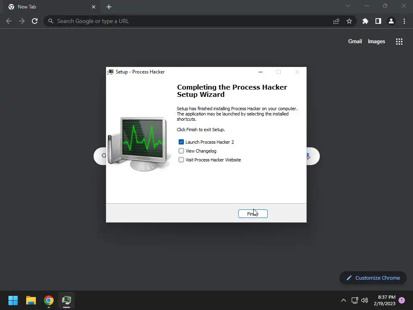The width and height of the screenshot is (413, 310).
Task: Go back in Chrome
Action: point(9,21)
